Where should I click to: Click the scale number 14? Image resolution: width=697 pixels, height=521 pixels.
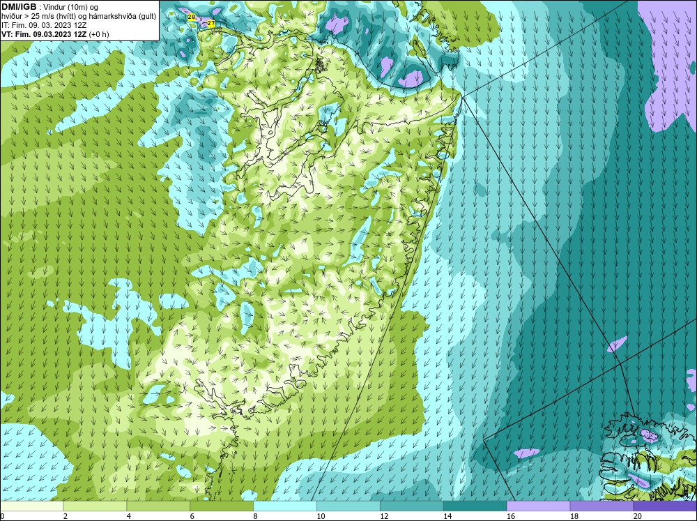coord(447,517)
